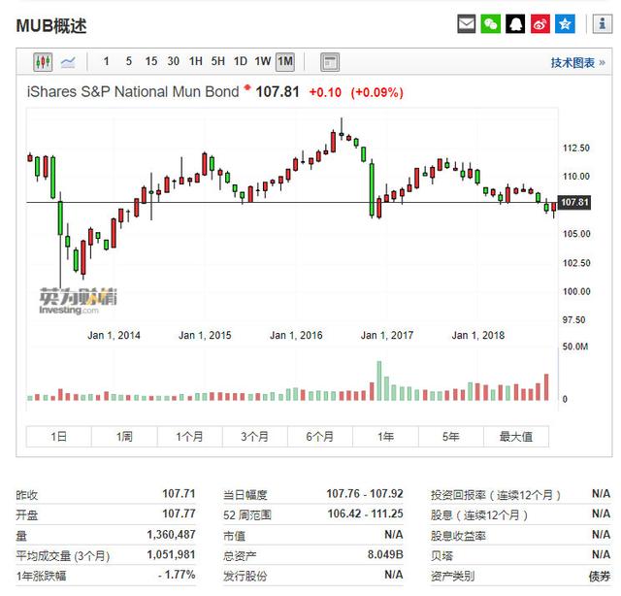The height and width of the screenshot is (596, 621).
Task: Click the average volume 1,051,981
Action: [x=171, y=554]
